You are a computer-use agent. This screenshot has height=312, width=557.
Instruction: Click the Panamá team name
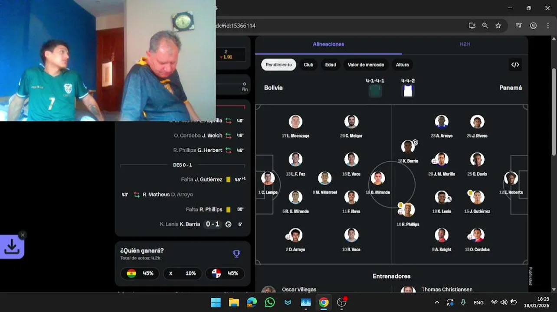coord(511,88)
